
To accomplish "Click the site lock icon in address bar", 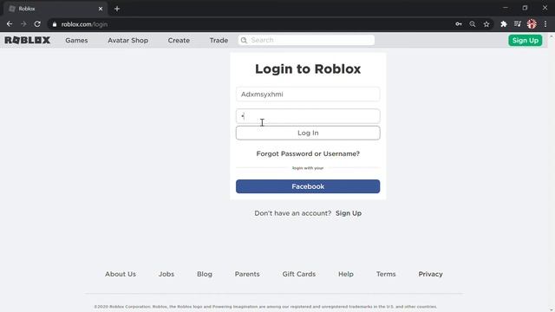I will coord(55,24).
